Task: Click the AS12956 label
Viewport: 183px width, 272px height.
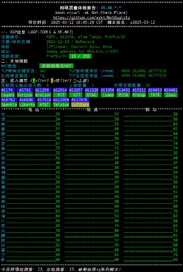Action: coord(61,100)
